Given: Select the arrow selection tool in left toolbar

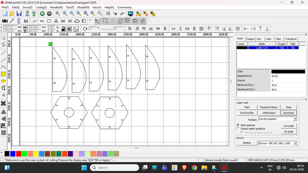Looking at the screenshot, I should coord(3,38).
